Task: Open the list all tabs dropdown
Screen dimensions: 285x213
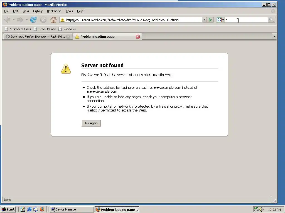Action: [x=274, y=37]
